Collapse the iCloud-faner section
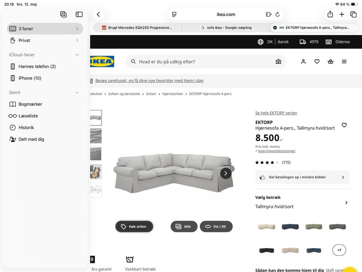This screenshot has width=362, height=272. tap(77, 55)
